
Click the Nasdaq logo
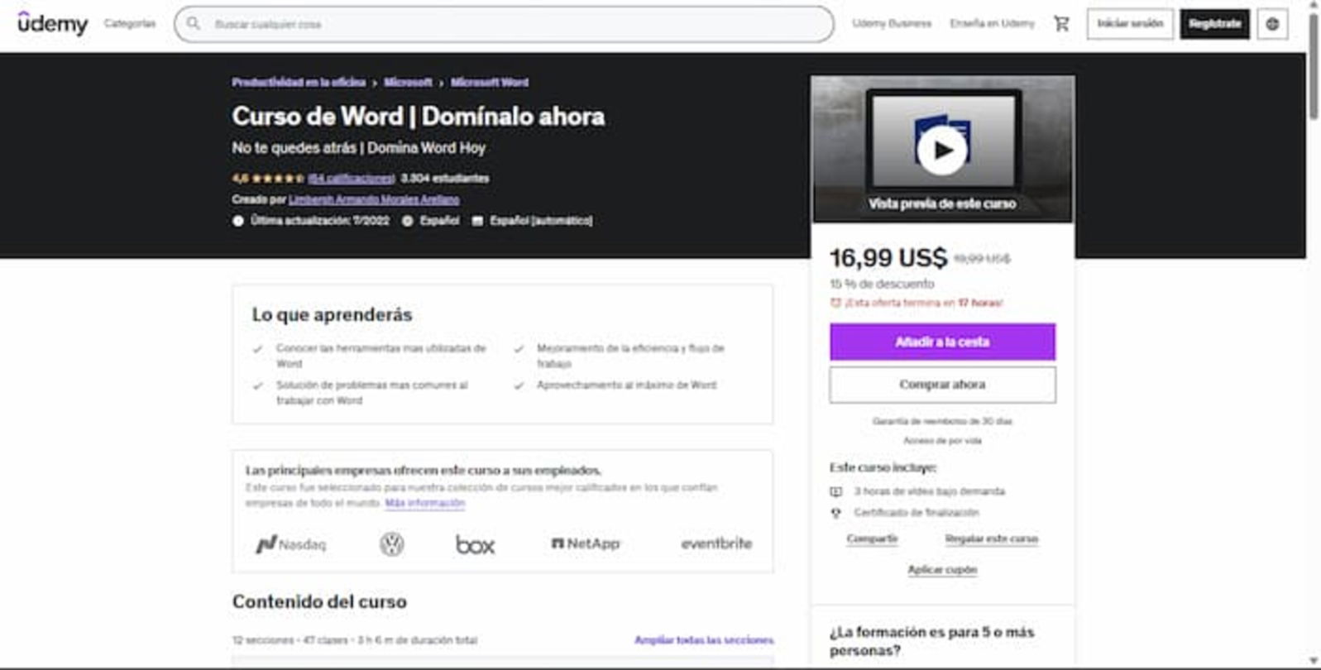click(290, 544)
